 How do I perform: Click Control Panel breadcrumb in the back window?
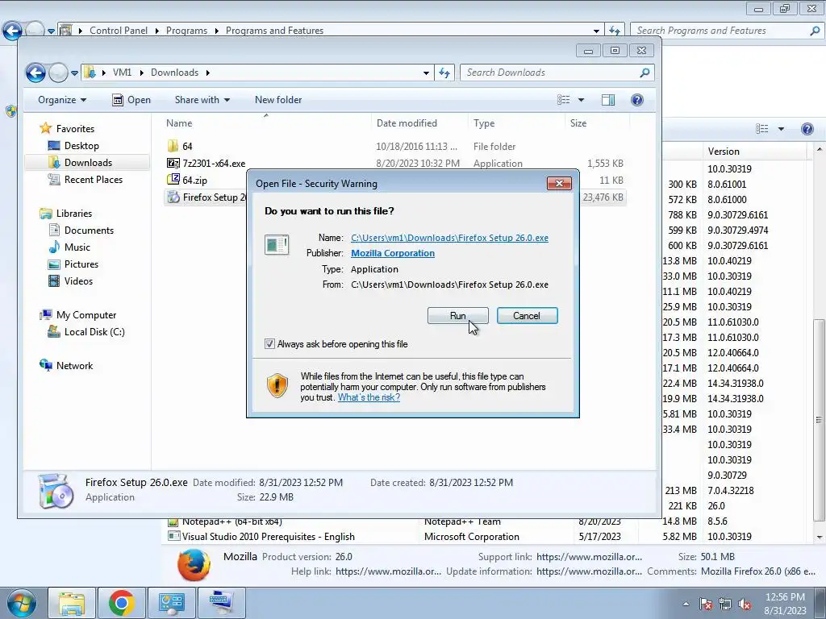tap(119, 31)
